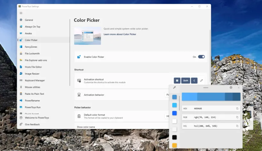Copy the HEX value to clipboard
The height and width of the screenshot is (151, 262).
237,108
